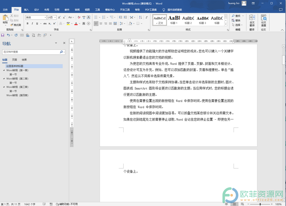Open the font color dropdown arrow
The image size is (286, 206).
[x=79, y=23]
